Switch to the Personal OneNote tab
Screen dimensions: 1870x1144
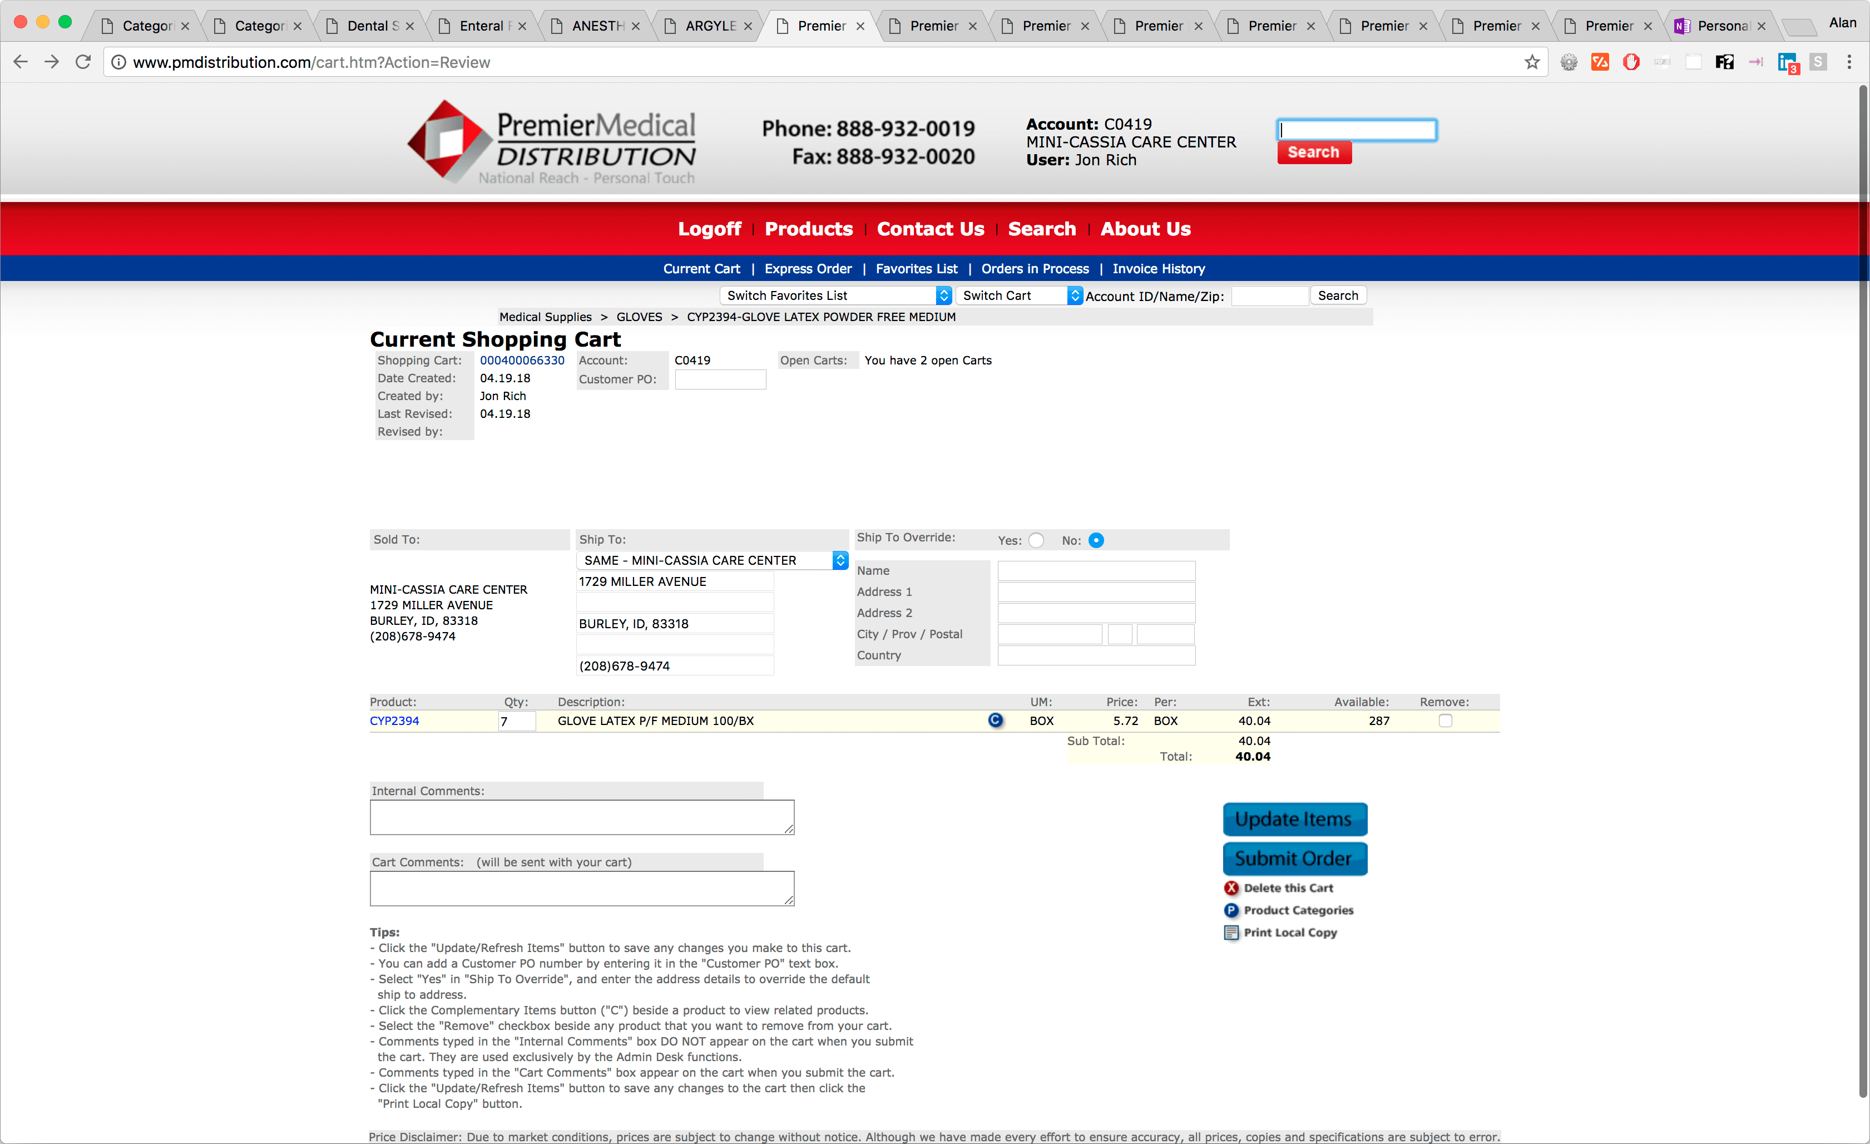point(1721,26)
